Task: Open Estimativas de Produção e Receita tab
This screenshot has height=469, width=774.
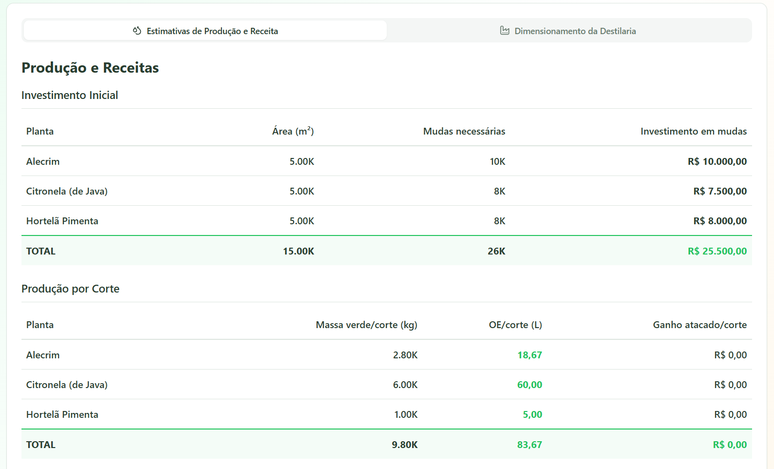Action: (205, 31)
